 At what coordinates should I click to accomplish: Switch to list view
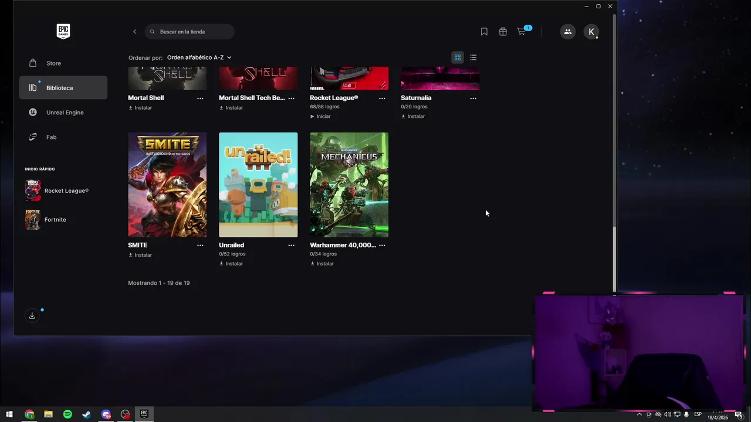(x=473, y=57)
